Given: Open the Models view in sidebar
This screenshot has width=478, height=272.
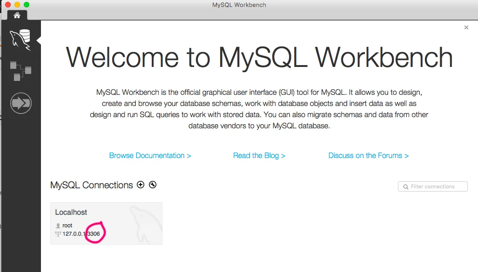Looking at the screenshot, I should click(x=20, y=70).
